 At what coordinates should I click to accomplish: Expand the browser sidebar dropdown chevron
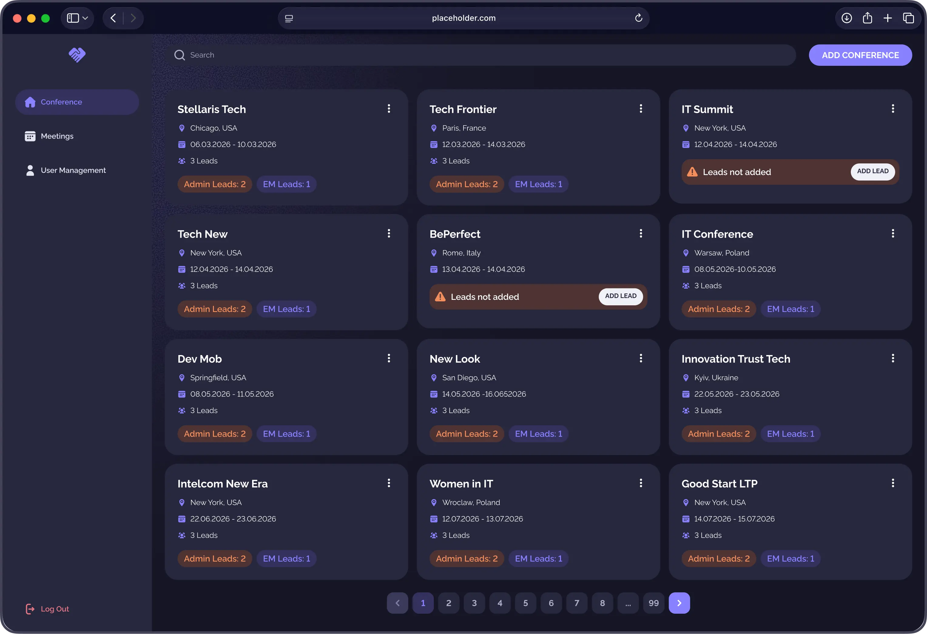(85, 18)
